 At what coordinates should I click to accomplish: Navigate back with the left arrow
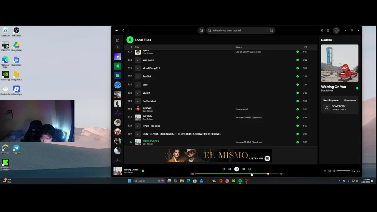[123, 30]
